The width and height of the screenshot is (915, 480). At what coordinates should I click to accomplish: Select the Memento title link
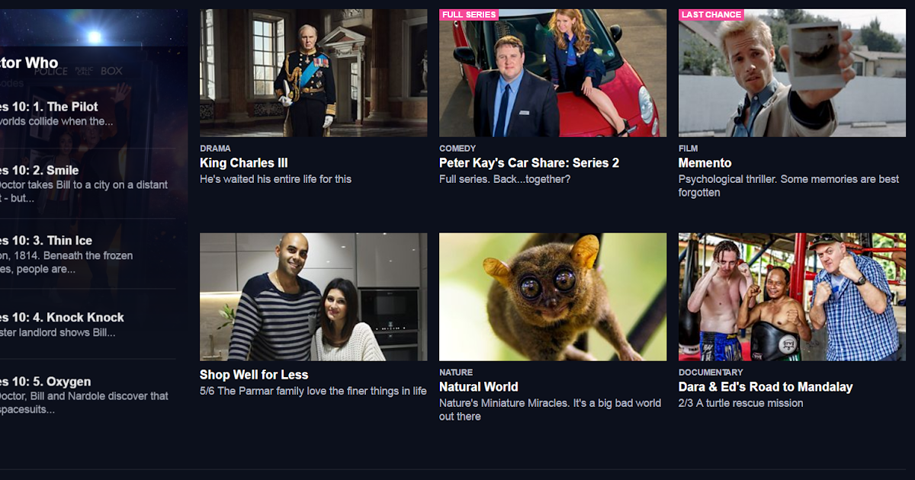coord(705,163)
